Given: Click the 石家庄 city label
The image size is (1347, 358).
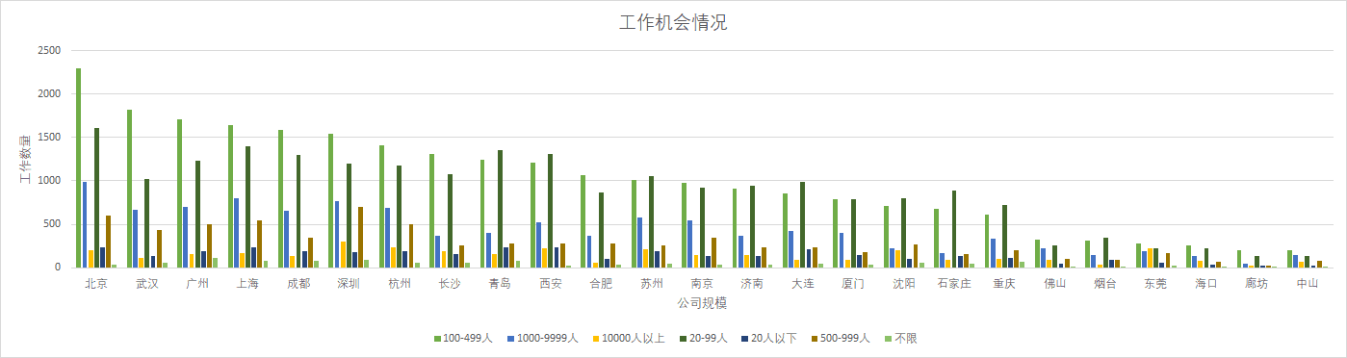Looking at the screenshot, I should [953, 284].
